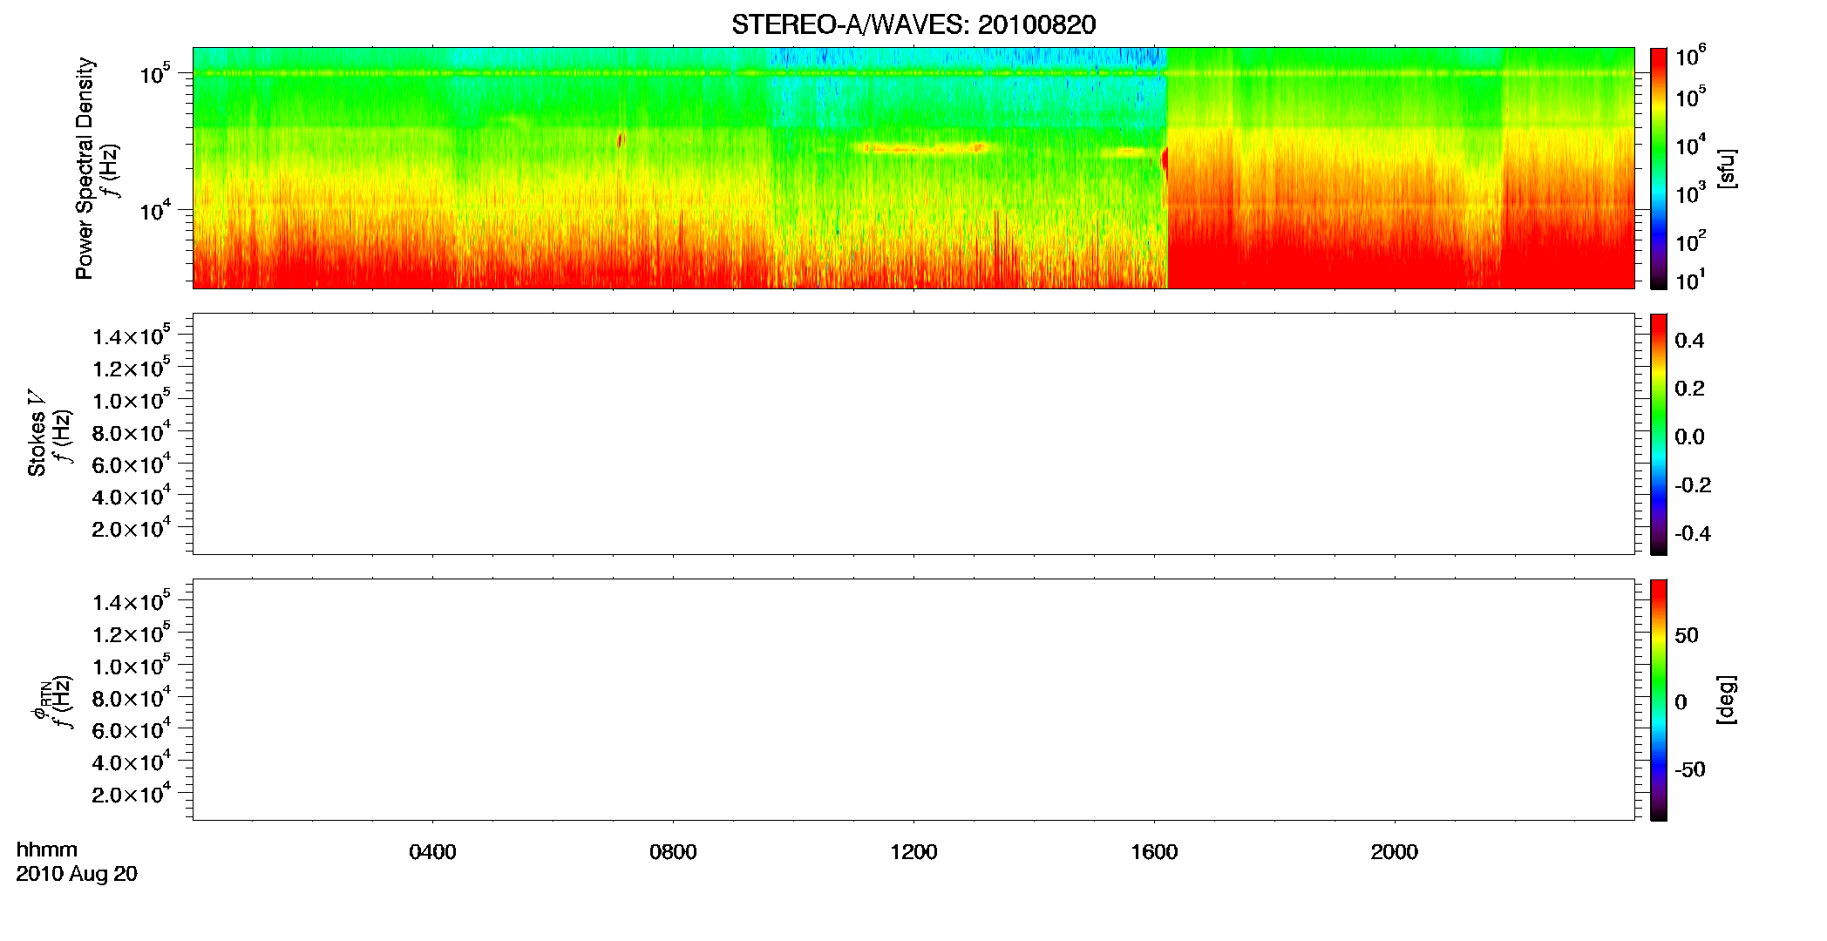Click the 10^1 colorbar tick label
Viewport: 1827px width, 941px height.
[1691, 281]
